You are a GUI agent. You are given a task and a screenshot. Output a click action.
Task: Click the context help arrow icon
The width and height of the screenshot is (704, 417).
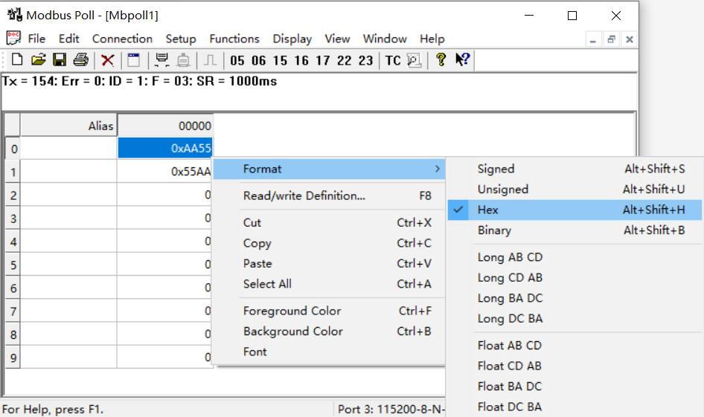coord(462,59)
